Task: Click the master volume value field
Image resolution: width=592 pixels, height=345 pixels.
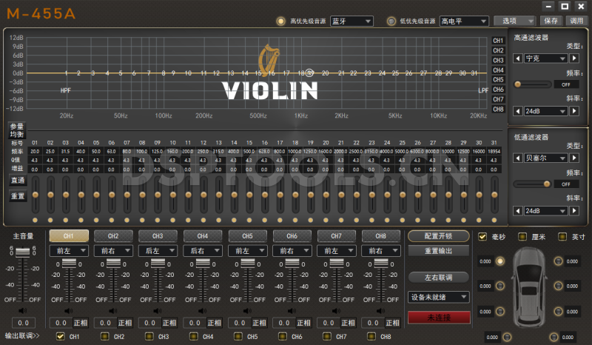Action: 22,323
